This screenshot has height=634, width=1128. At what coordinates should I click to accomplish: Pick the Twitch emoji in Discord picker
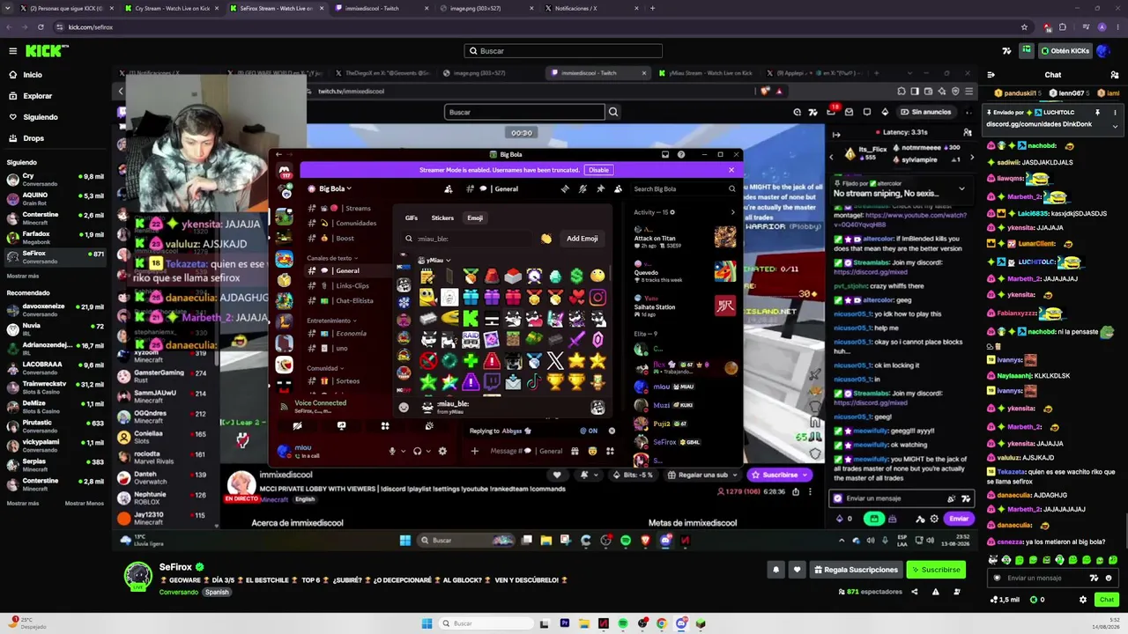pyautogui.click(x=492, y=382)
